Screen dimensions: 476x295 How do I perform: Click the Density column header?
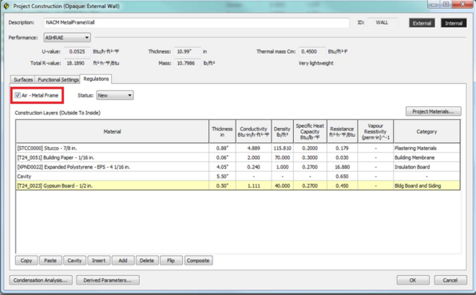(x=282, y=131)
